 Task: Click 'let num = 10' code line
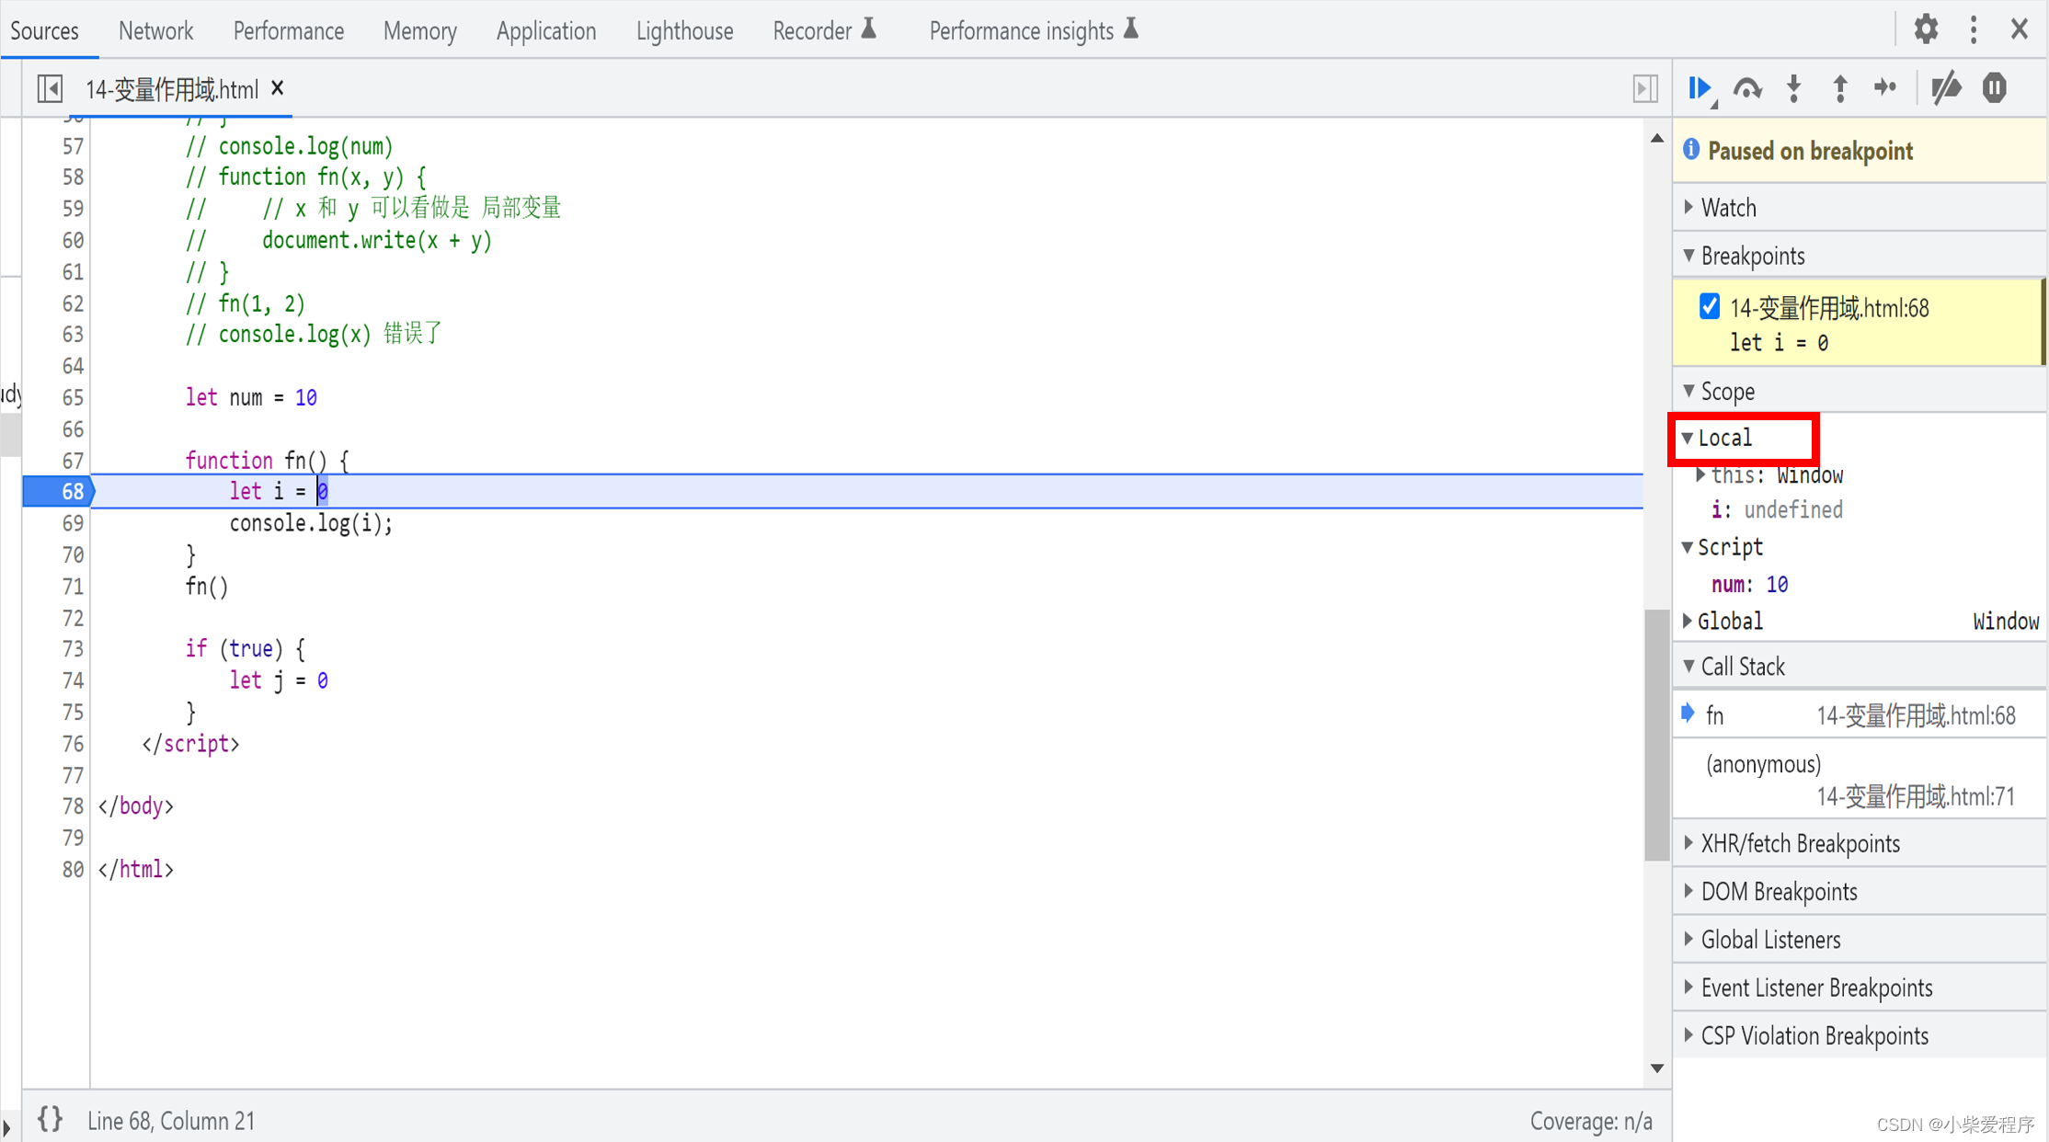pos(251,397)
